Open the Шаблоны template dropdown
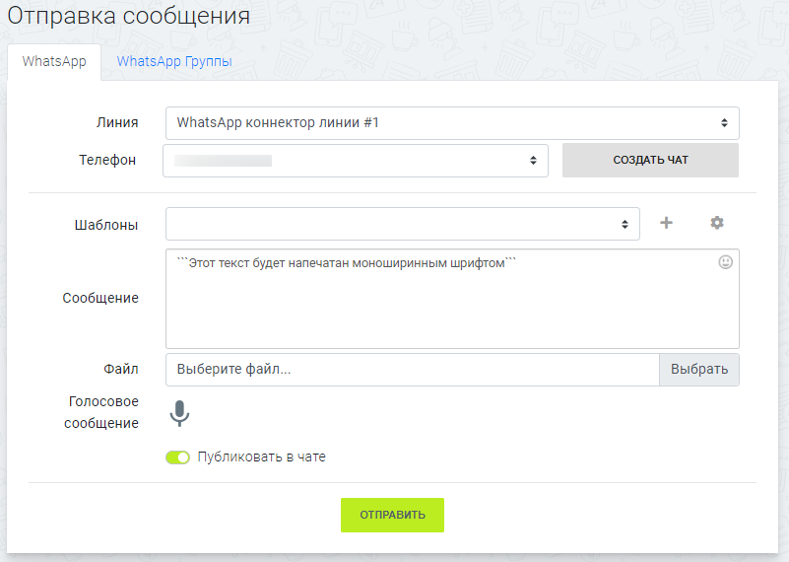The width and height of the screenshot is (789, 562). click(x=403, y=224)
